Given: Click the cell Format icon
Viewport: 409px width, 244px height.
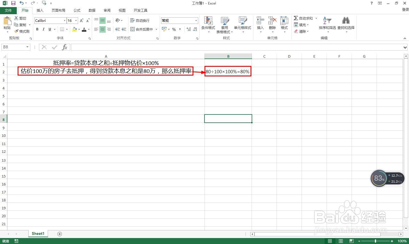Looking at the screenshot, I should tap(284, 21).
